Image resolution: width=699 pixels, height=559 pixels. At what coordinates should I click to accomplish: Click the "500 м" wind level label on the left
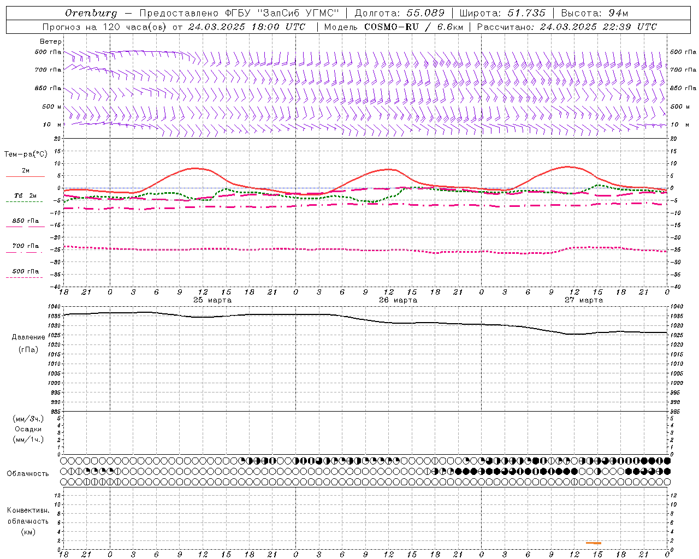[52, 106]
